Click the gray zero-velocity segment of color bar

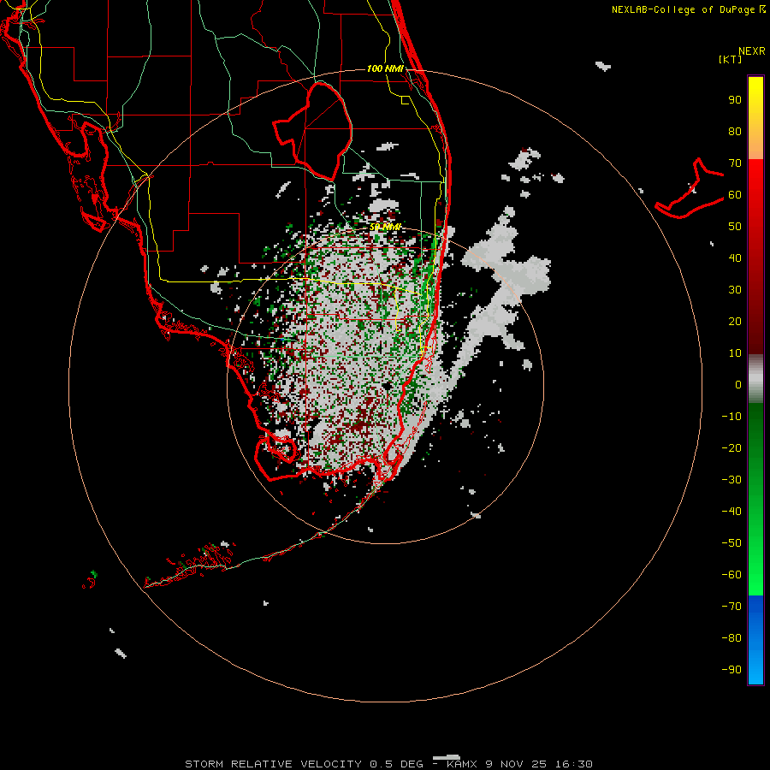point(755,379)
